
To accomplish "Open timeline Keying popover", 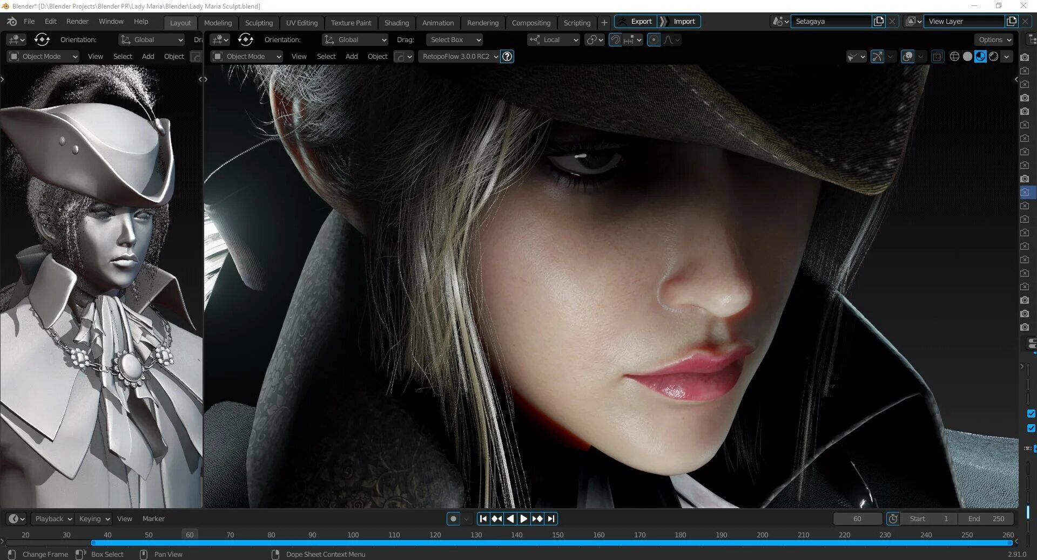I will tap(94, 518).
